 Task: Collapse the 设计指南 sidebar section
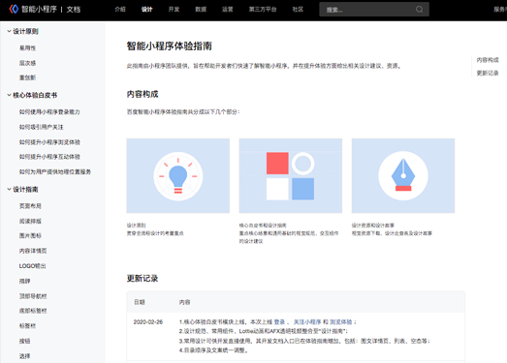22,190
